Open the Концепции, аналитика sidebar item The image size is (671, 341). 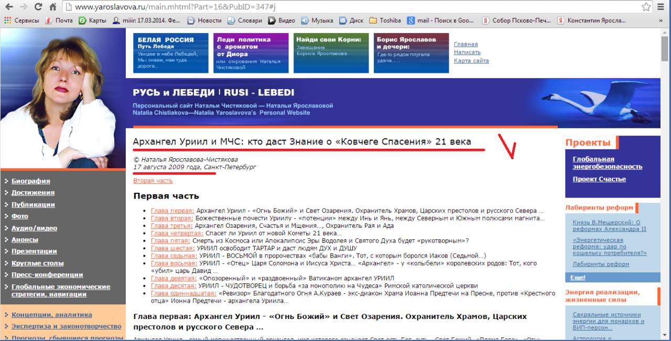coord(51,315)
